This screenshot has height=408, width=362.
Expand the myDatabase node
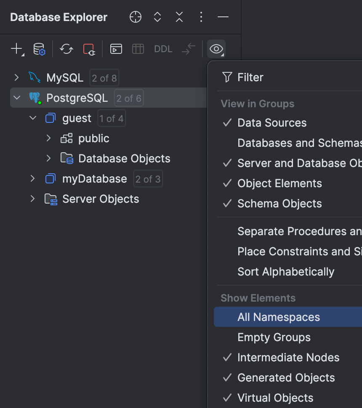[33, 178]
